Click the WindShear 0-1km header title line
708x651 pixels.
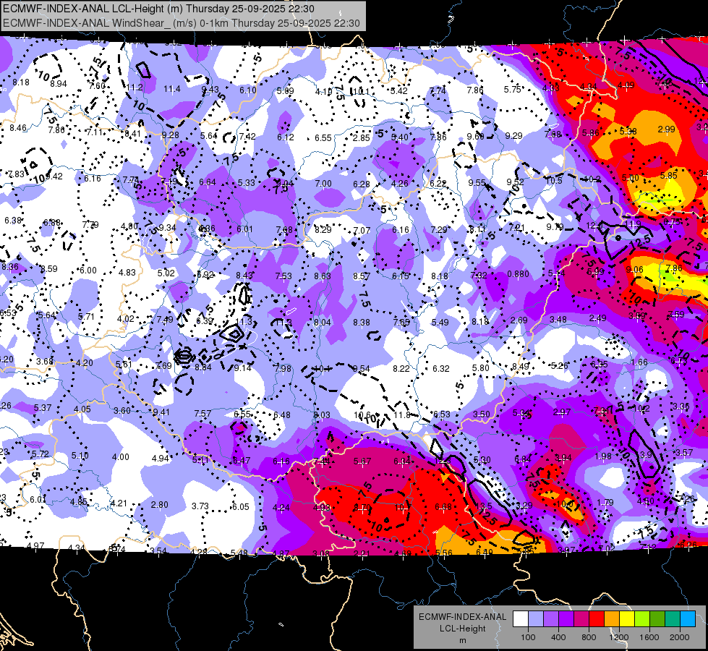(x=182, y=23)
